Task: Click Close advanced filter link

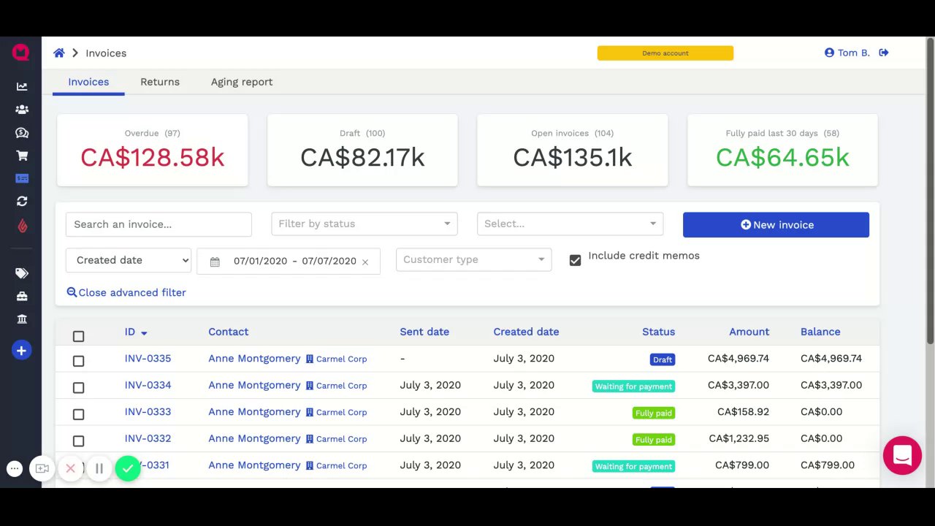Action: pyautogui.click(x=126, y=292)
